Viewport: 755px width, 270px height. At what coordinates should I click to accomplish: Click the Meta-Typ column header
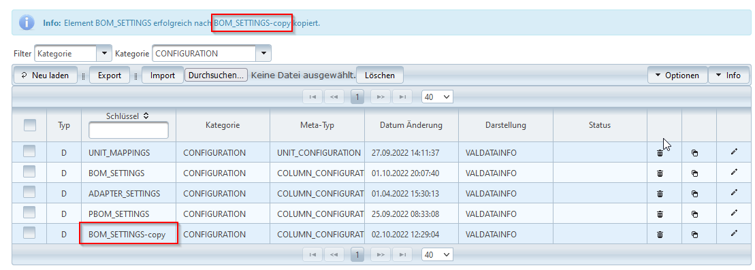317,125
